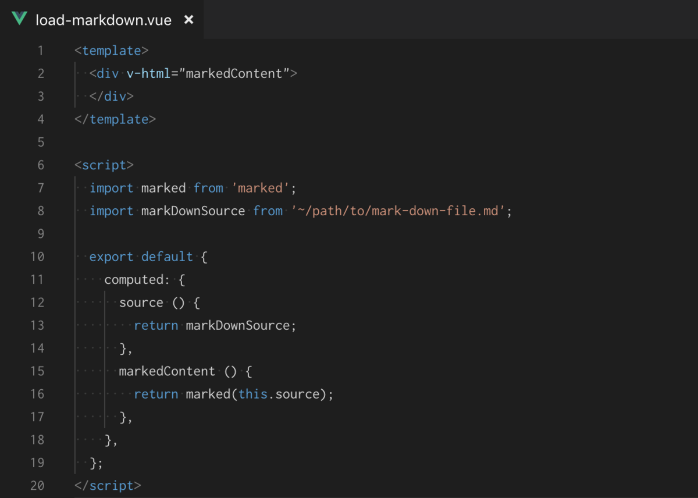This screenshot has height=498, width=698.
Task: Click line number 10 in the gutter
Action: coord(37,256)
